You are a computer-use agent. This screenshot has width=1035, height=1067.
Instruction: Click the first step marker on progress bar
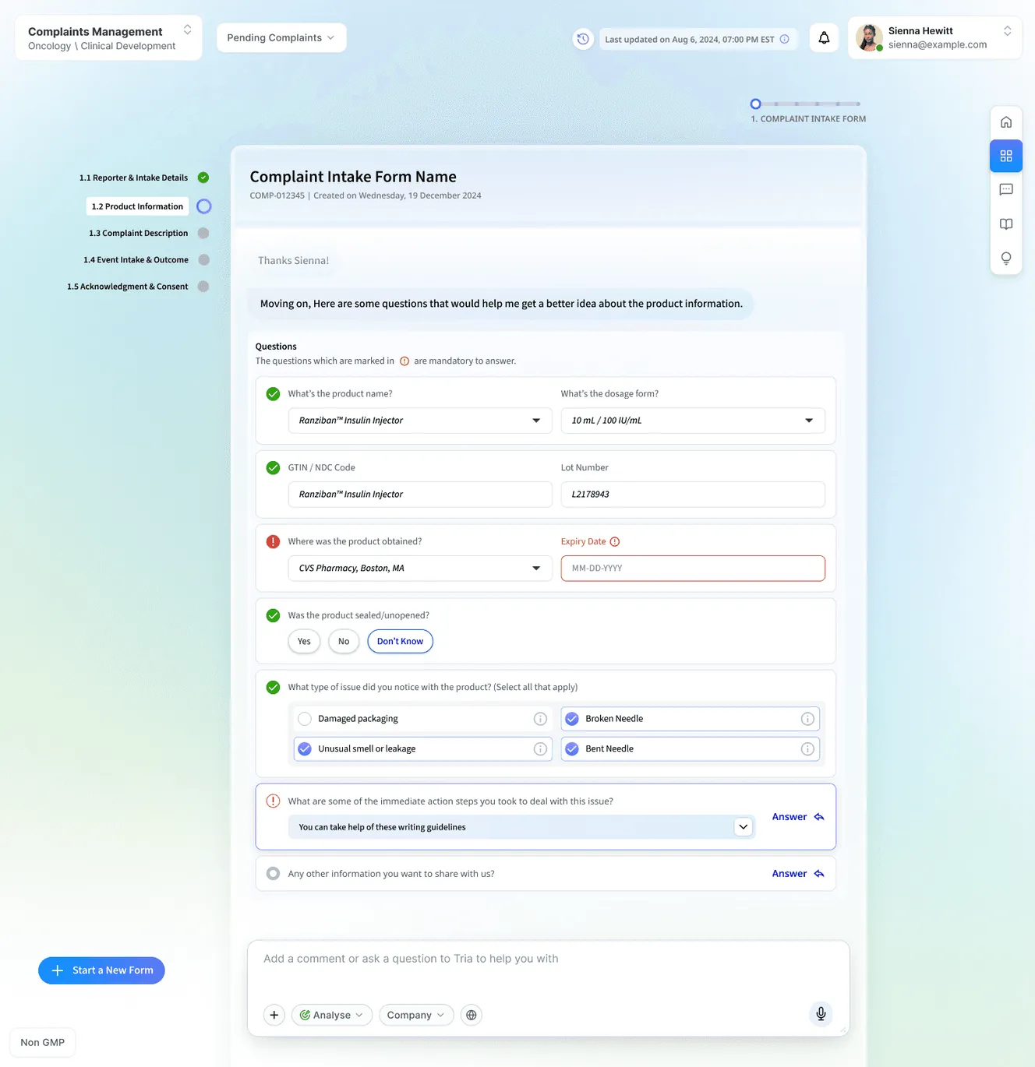(755, 104)
